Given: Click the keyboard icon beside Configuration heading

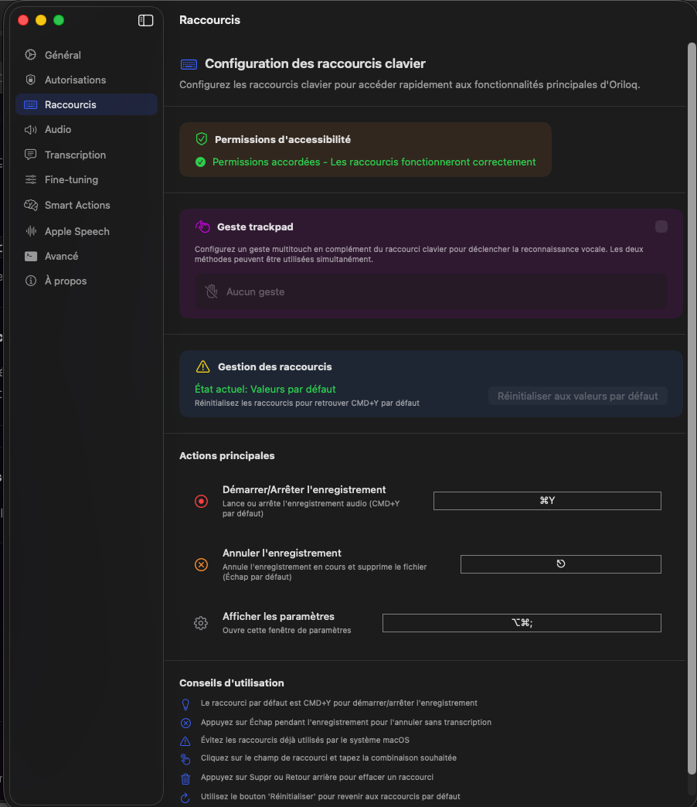Looking at the screenshot, I should coord(189,64).
